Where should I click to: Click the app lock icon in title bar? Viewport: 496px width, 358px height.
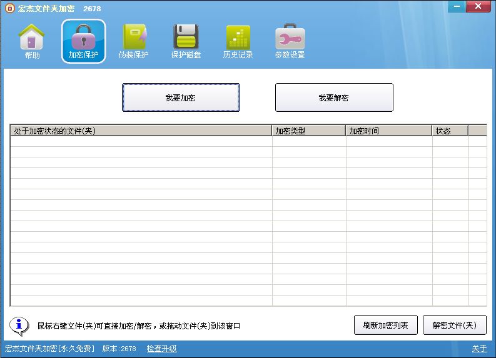click(9, 9)
